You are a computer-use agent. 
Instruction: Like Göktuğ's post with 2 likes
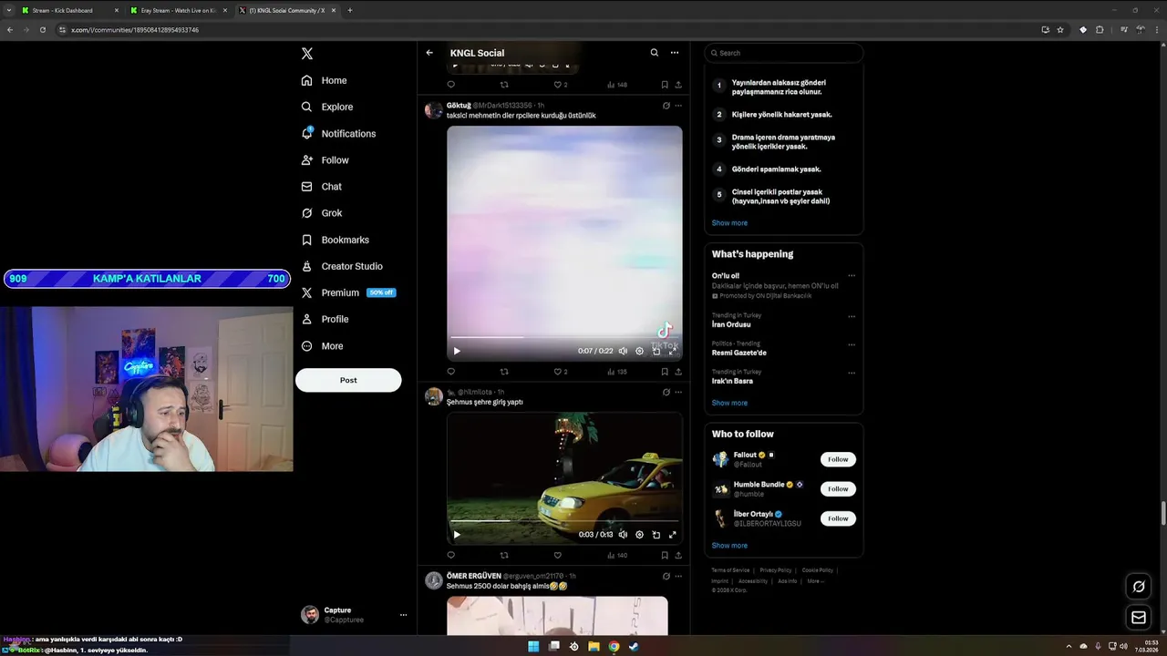pos(561,372)
